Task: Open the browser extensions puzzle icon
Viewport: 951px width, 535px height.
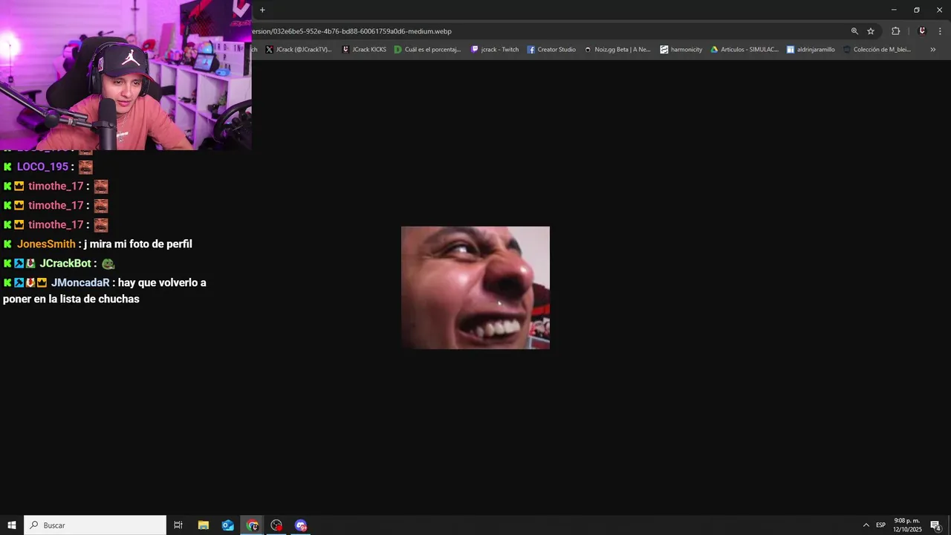Action: (x=895, y=31)
